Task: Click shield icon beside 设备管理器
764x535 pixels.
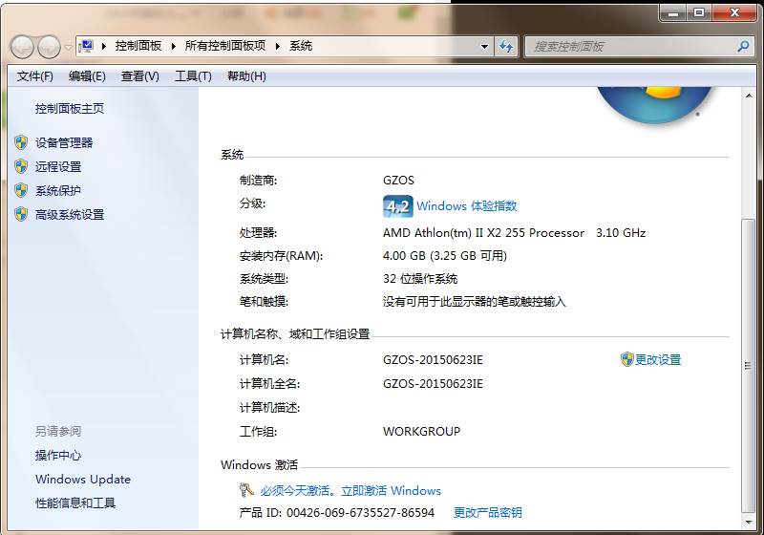Action: pos(21,142)
